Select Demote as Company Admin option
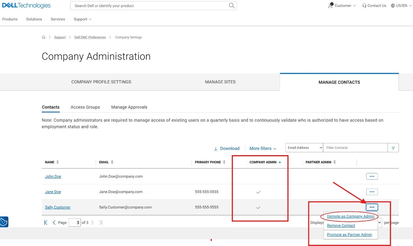Screen dimensions: 413x246 point(350,216)
